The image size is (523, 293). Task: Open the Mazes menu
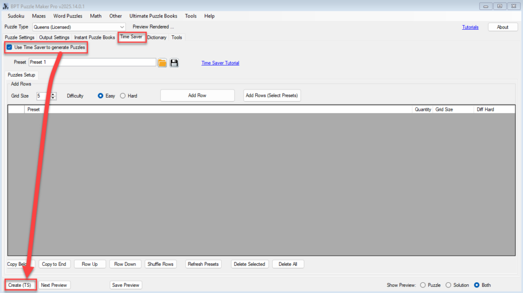pyautogui.click(x=39, y=16)
